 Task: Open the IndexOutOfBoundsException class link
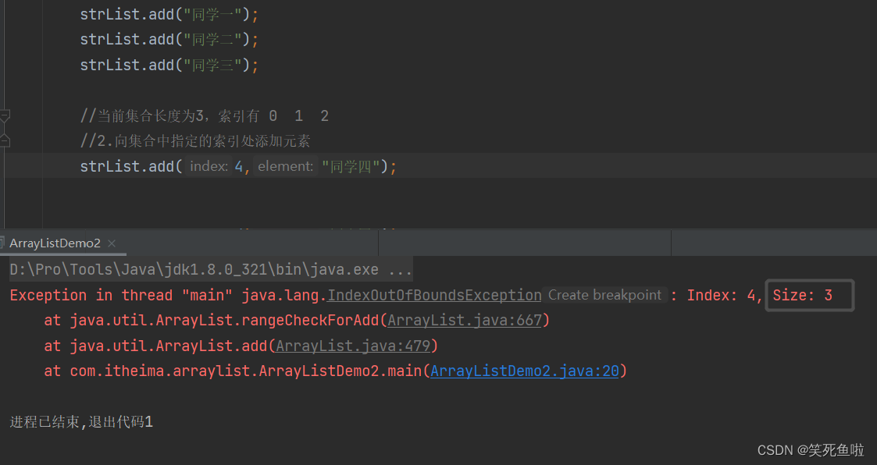tap(433, 295)
